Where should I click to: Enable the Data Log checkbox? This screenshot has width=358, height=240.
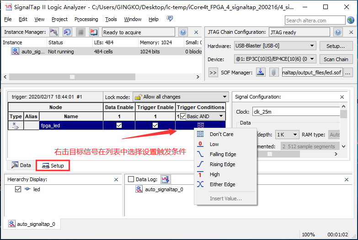pyautogui.click(x=131, y=179)
